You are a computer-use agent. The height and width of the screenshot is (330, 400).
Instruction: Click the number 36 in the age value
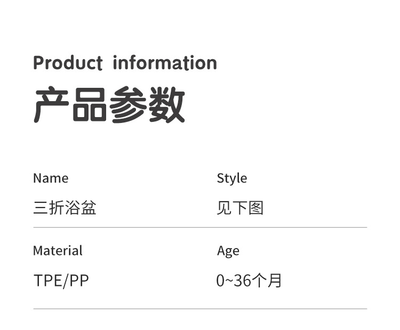coord(242,280)
